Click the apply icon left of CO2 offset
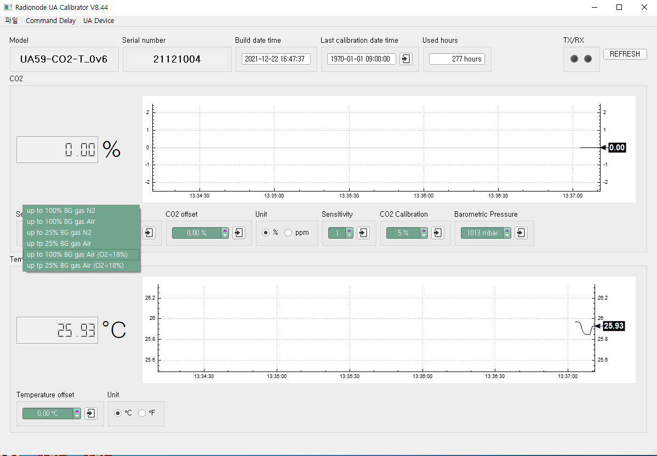This screenshot has height=456, width=657. click(148, 233)
